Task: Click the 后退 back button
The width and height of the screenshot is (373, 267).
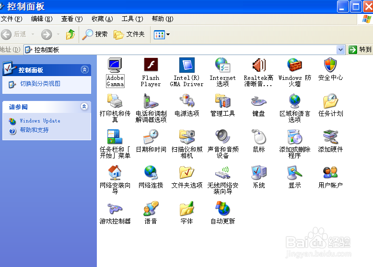Action: (x=14, y=34)
